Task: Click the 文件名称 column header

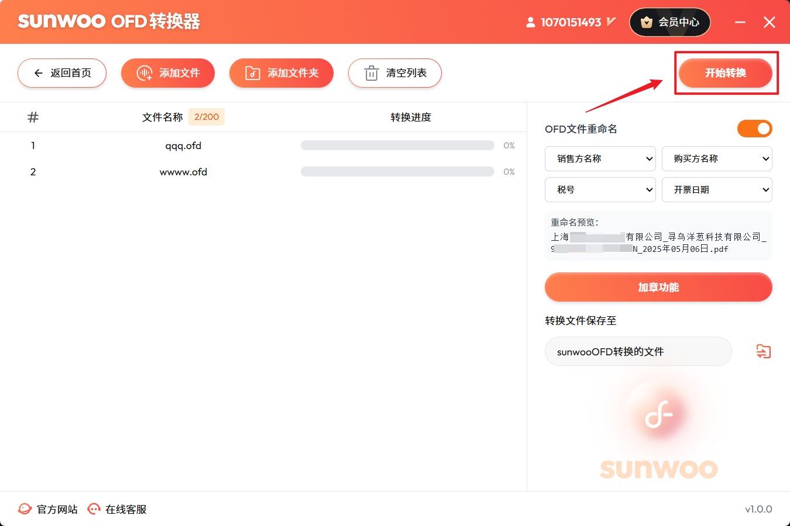Action: [163, 117]
